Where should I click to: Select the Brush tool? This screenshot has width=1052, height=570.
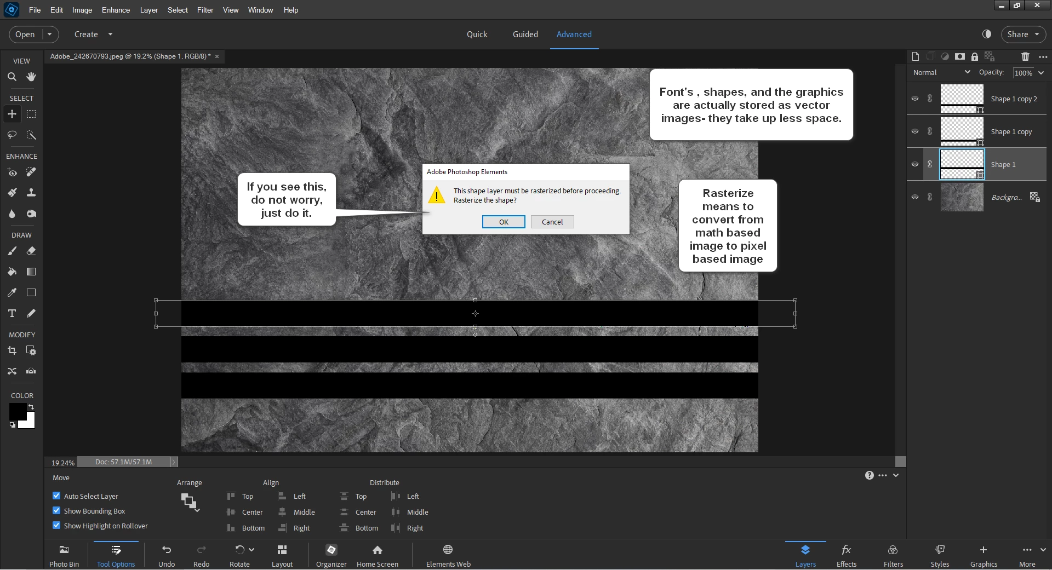coord(12,251)
